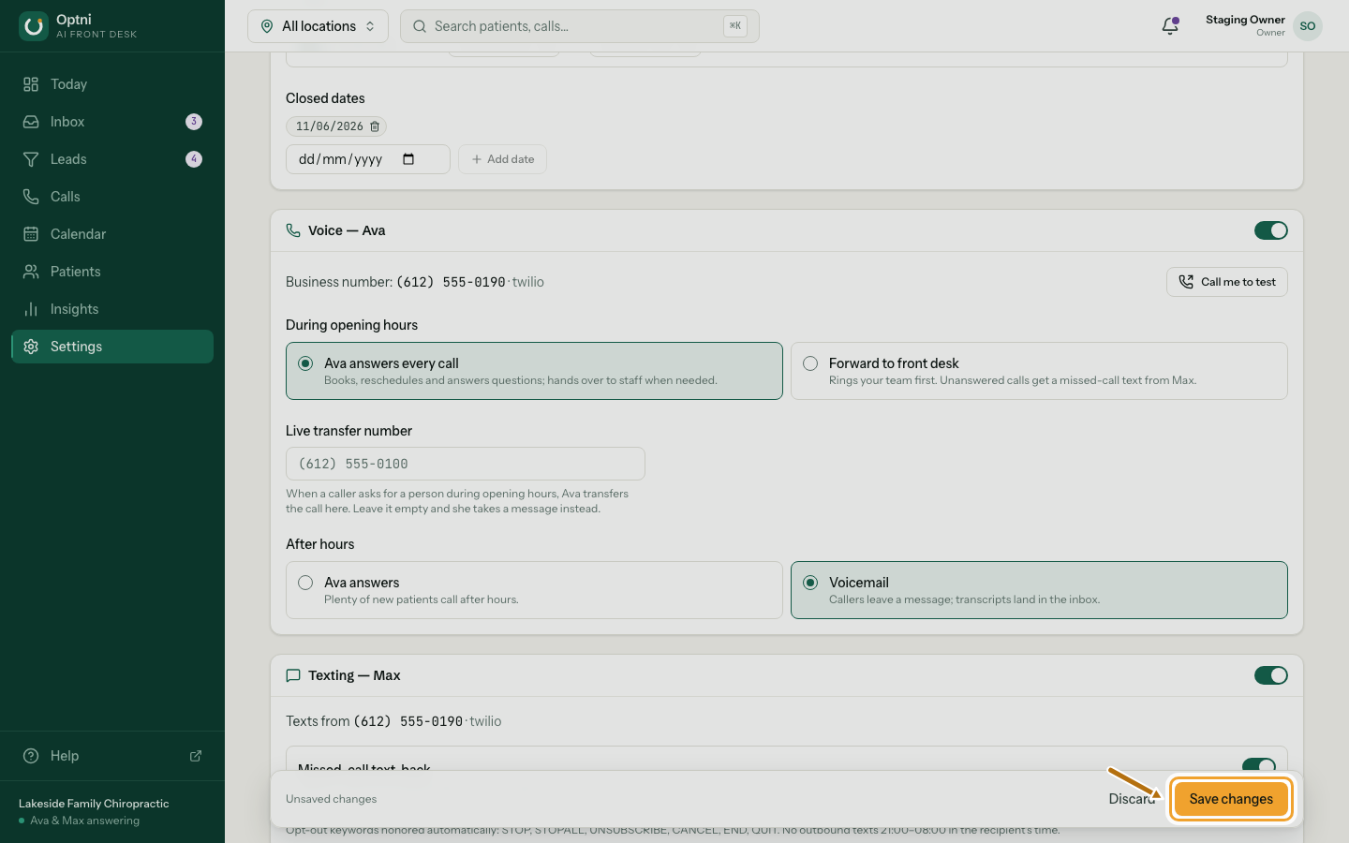The height and width of the screenshot is (843, 1349).
Task: Open the Help link
Action: (x=112, y=756)
